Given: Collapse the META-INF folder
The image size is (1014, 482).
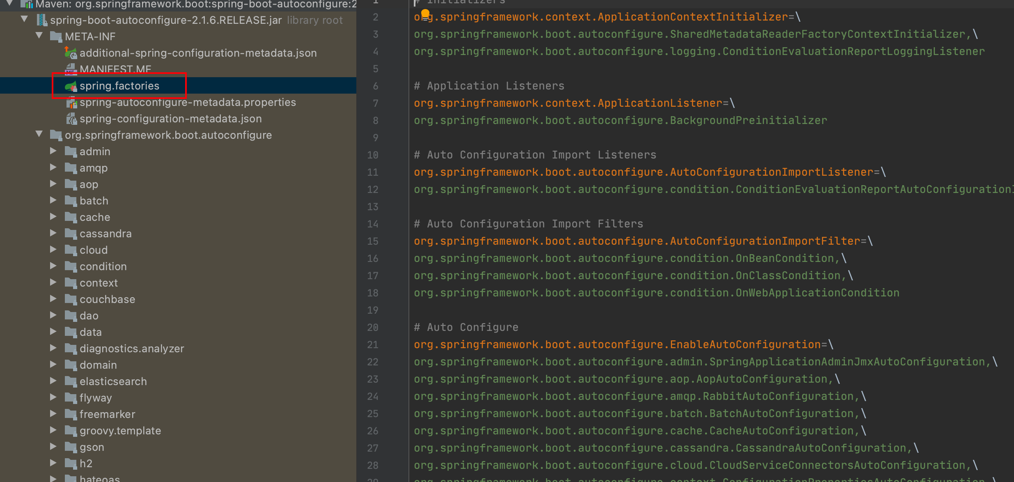Looking at the screenshot, I should [x=39, y=35].
